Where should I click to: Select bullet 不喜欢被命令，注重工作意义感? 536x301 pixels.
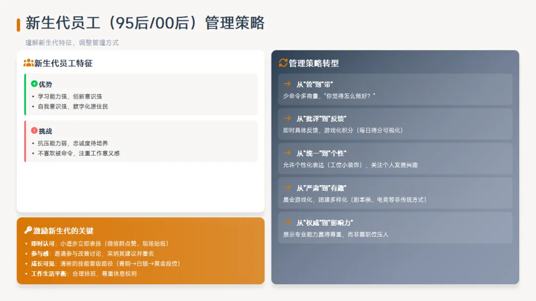78,153
